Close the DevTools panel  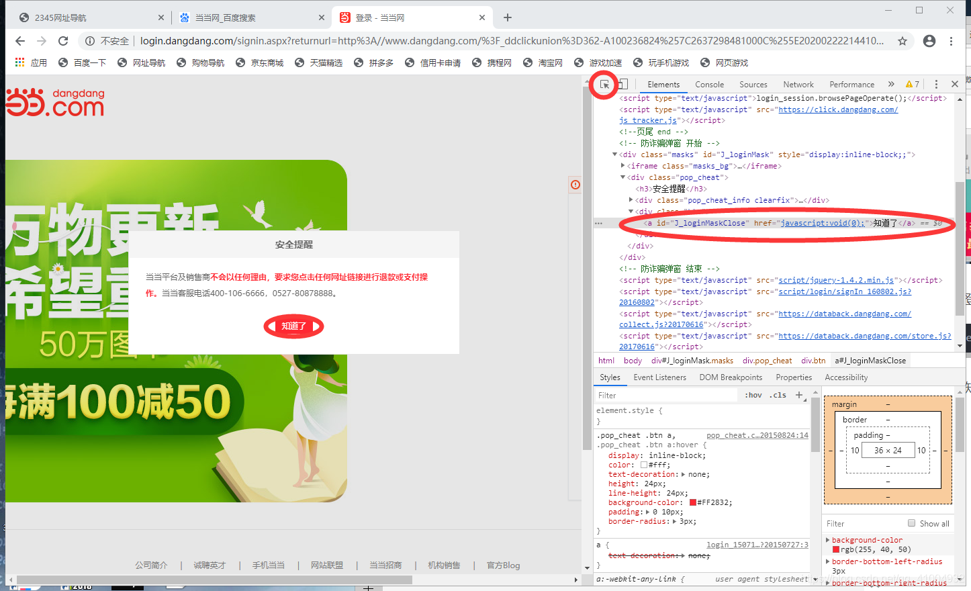(955, 85)
